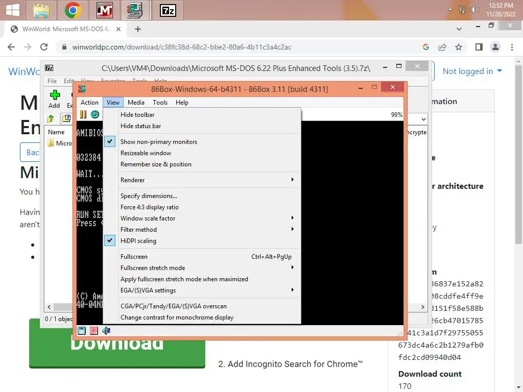Click the Google icon in address bar
The height and width of the screenshot is (392, 523).
(426, 47)
